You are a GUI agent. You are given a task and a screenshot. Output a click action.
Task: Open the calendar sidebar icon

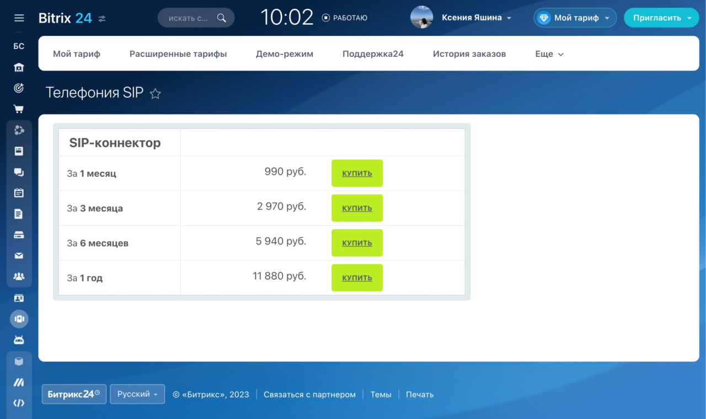[x=19, y=193]
